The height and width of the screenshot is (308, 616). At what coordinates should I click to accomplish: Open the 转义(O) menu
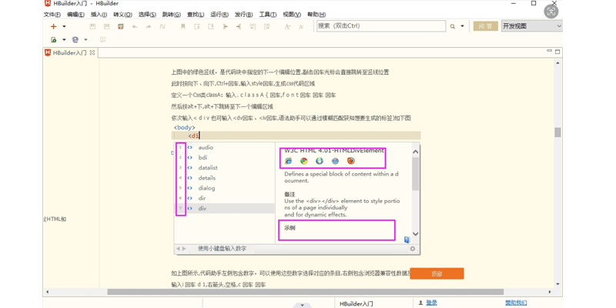(122, 15)
